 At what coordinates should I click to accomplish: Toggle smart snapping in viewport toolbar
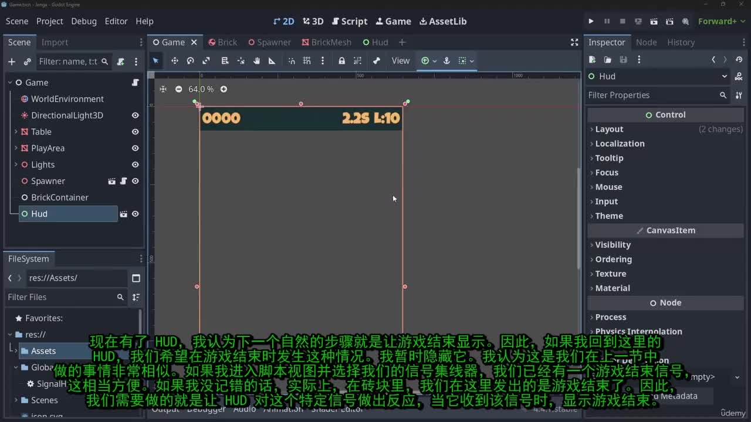coord(292,61)
